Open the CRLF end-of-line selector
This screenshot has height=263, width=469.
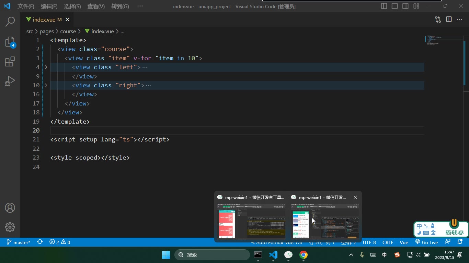(x=388, y=242)
